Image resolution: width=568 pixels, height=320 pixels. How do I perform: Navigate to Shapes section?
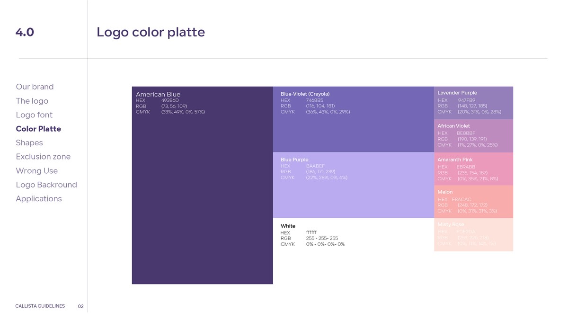pyautogui.click(x=29, y=143)
